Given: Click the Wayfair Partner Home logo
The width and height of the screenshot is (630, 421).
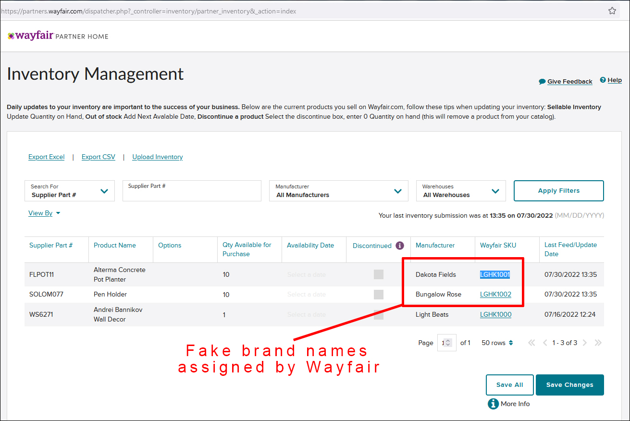Looking at the screenshot, I should (57, 35).
